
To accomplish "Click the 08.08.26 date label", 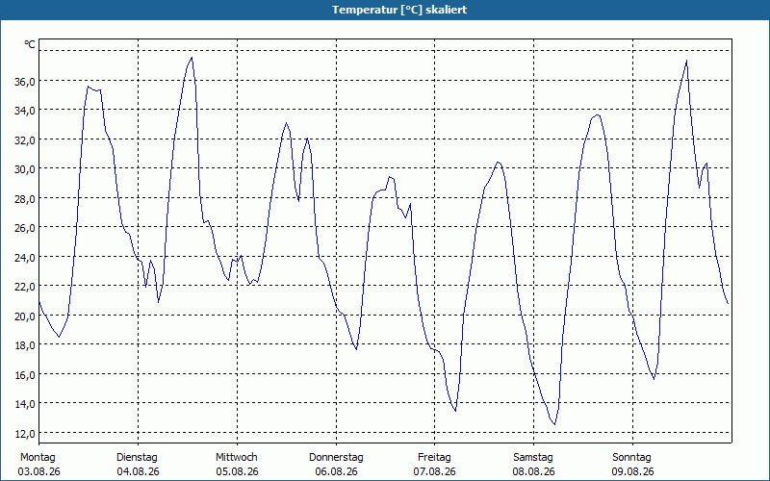I will (534, 471).
